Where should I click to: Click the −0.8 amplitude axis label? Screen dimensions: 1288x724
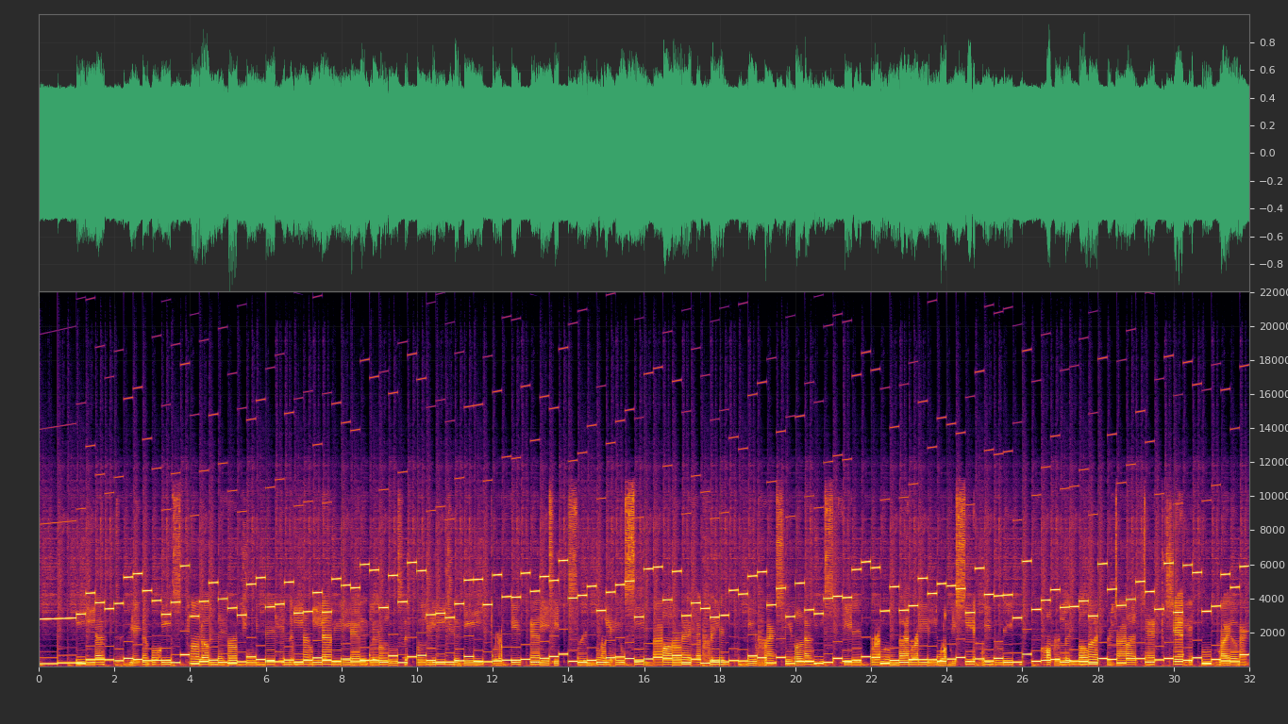coord(1265,265)
